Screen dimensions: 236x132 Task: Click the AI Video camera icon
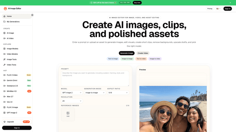4,38
